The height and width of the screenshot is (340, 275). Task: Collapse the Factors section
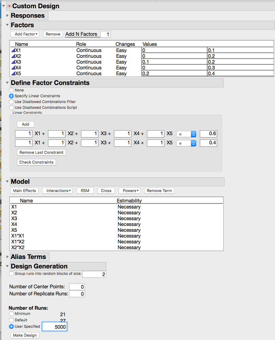(x=7, y=25)
